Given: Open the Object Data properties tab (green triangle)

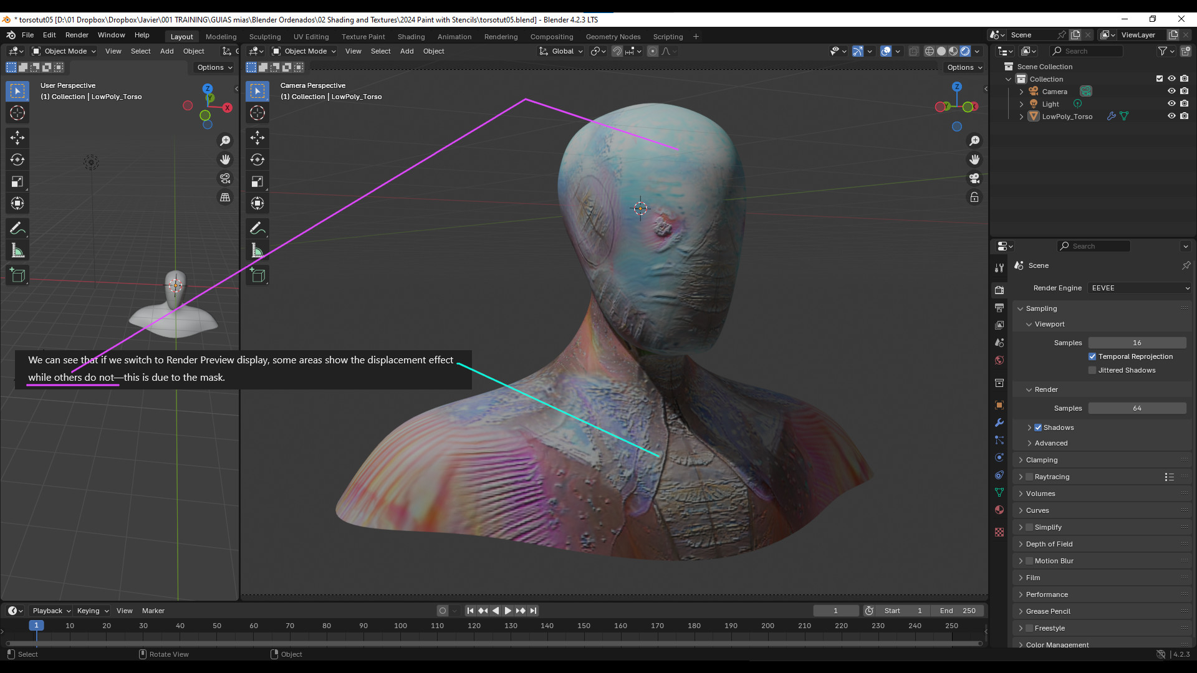Looking at the screenshot, I should pos(999,492).
